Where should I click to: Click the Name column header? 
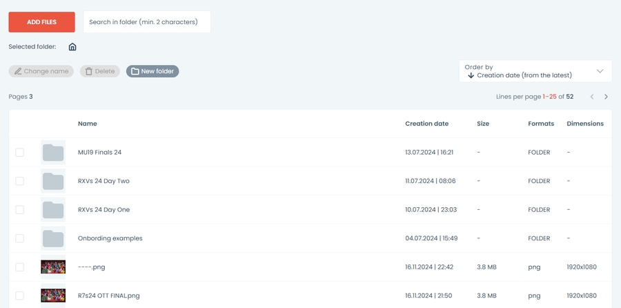point(87,124)
